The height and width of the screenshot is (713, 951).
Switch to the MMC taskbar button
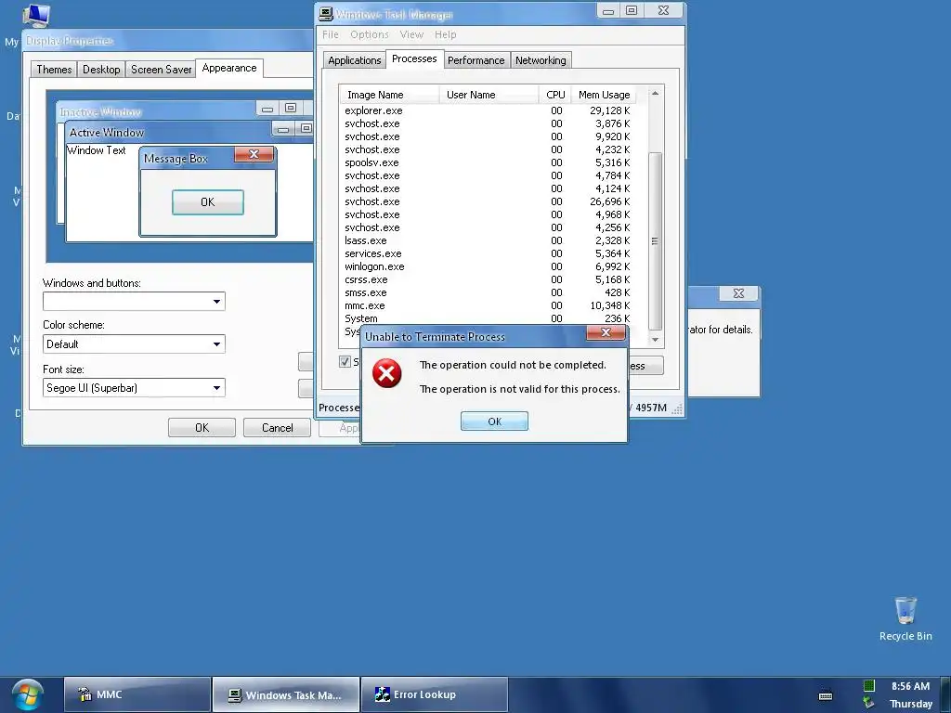pyautogui.click(x=137, y=694)
